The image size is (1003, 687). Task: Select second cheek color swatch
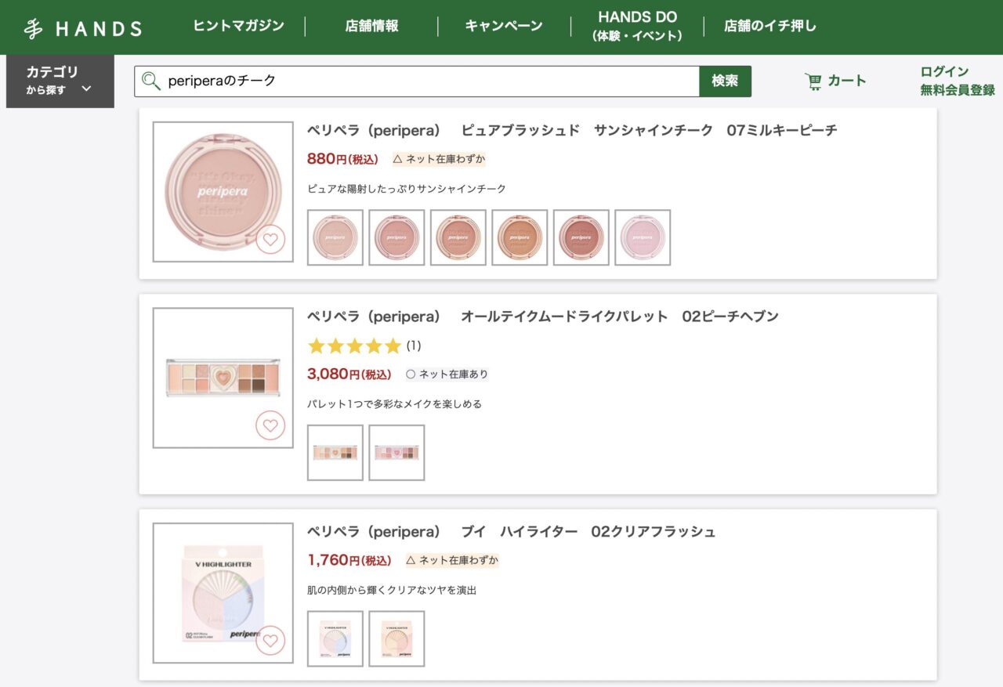click(396, 237)
